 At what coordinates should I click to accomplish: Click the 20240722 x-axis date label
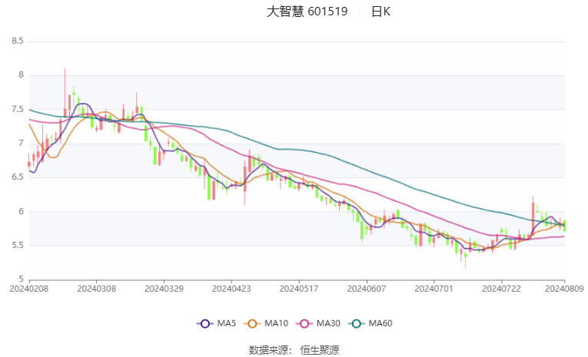click(x=501, y=289)
